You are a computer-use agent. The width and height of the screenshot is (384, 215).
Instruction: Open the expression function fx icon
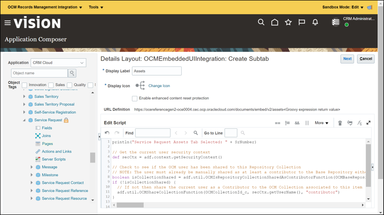pos(359,123)
